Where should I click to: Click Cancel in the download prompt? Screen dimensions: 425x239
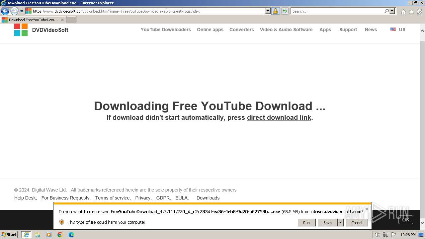tap(357, 223)
